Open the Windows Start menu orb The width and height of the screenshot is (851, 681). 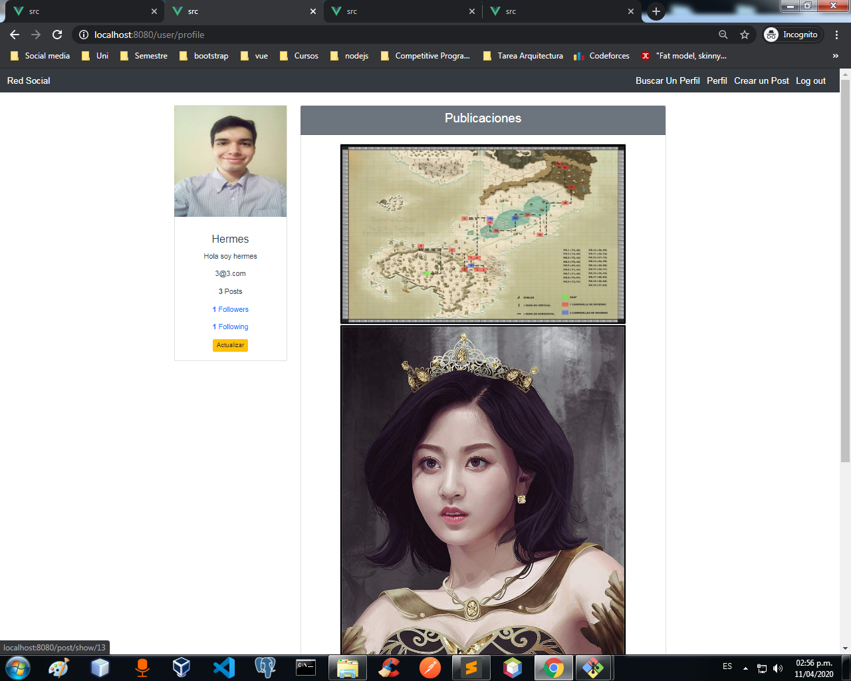17,668
